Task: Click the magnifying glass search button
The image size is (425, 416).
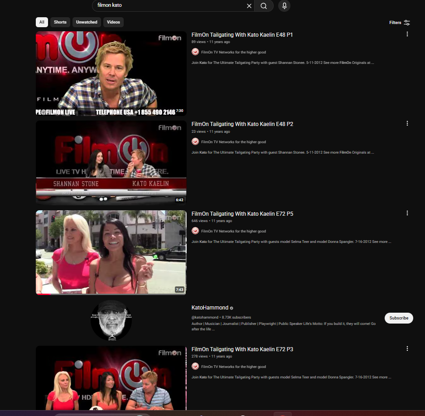Action: (x=264, y=6)
